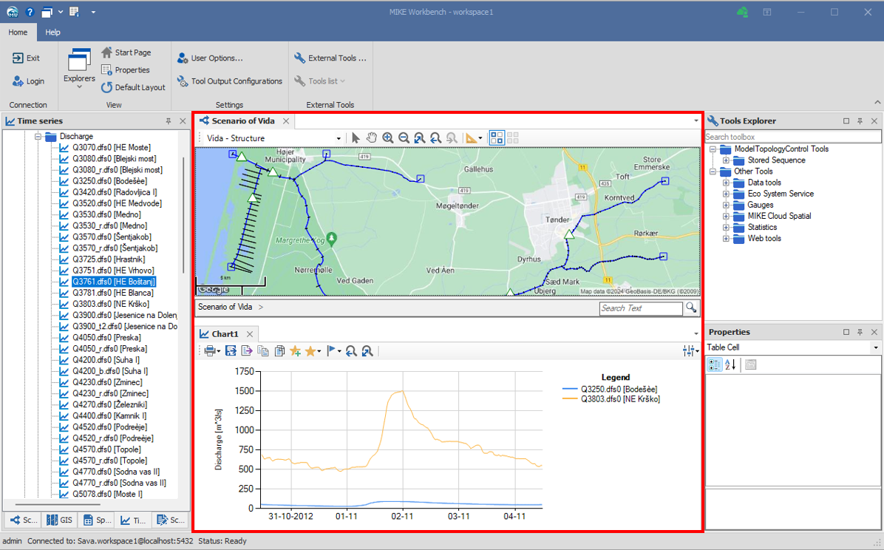Open the Vida - Structure dropdown
The width and height of the screenshot is (884, 550).
[x=339, y=138]
